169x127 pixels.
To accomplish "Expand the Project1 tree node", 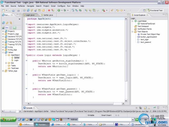I will pos(3,31).
